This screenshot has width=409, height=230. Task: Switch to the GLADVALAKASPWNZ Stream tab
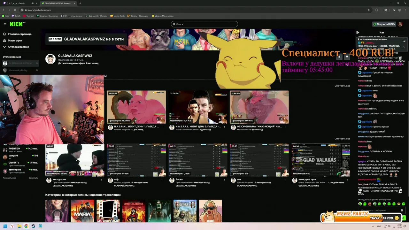pos(58,3)
